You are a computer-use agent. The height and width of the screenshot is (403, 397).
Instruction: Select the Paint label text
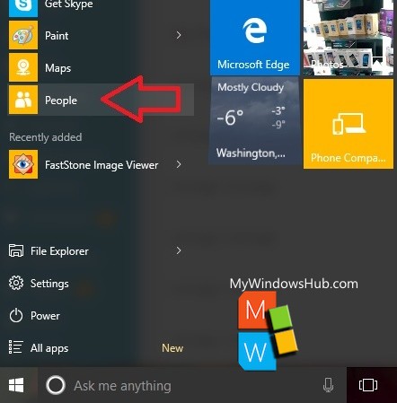click(x=57, y=36)
